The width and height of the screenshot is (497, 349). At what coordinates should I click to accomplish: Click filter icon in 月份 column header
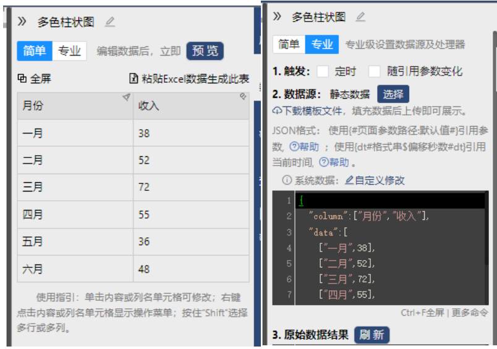click(126, 97)
